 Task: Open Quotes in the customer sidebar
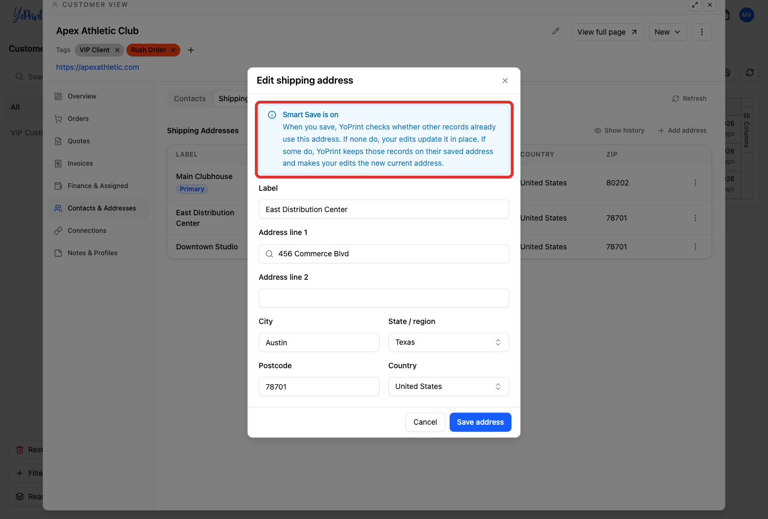[99, 141]
